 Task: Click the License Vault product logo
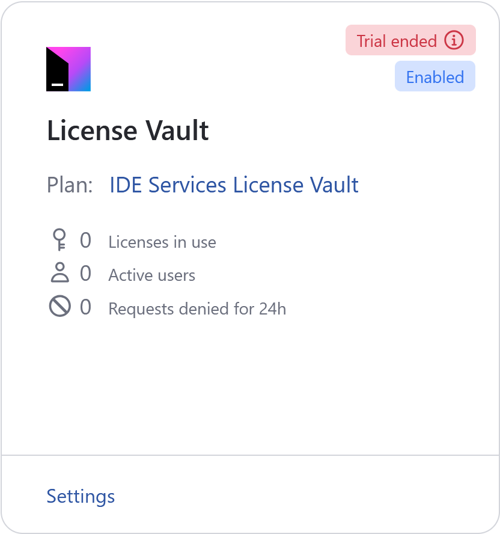point(69,69)
